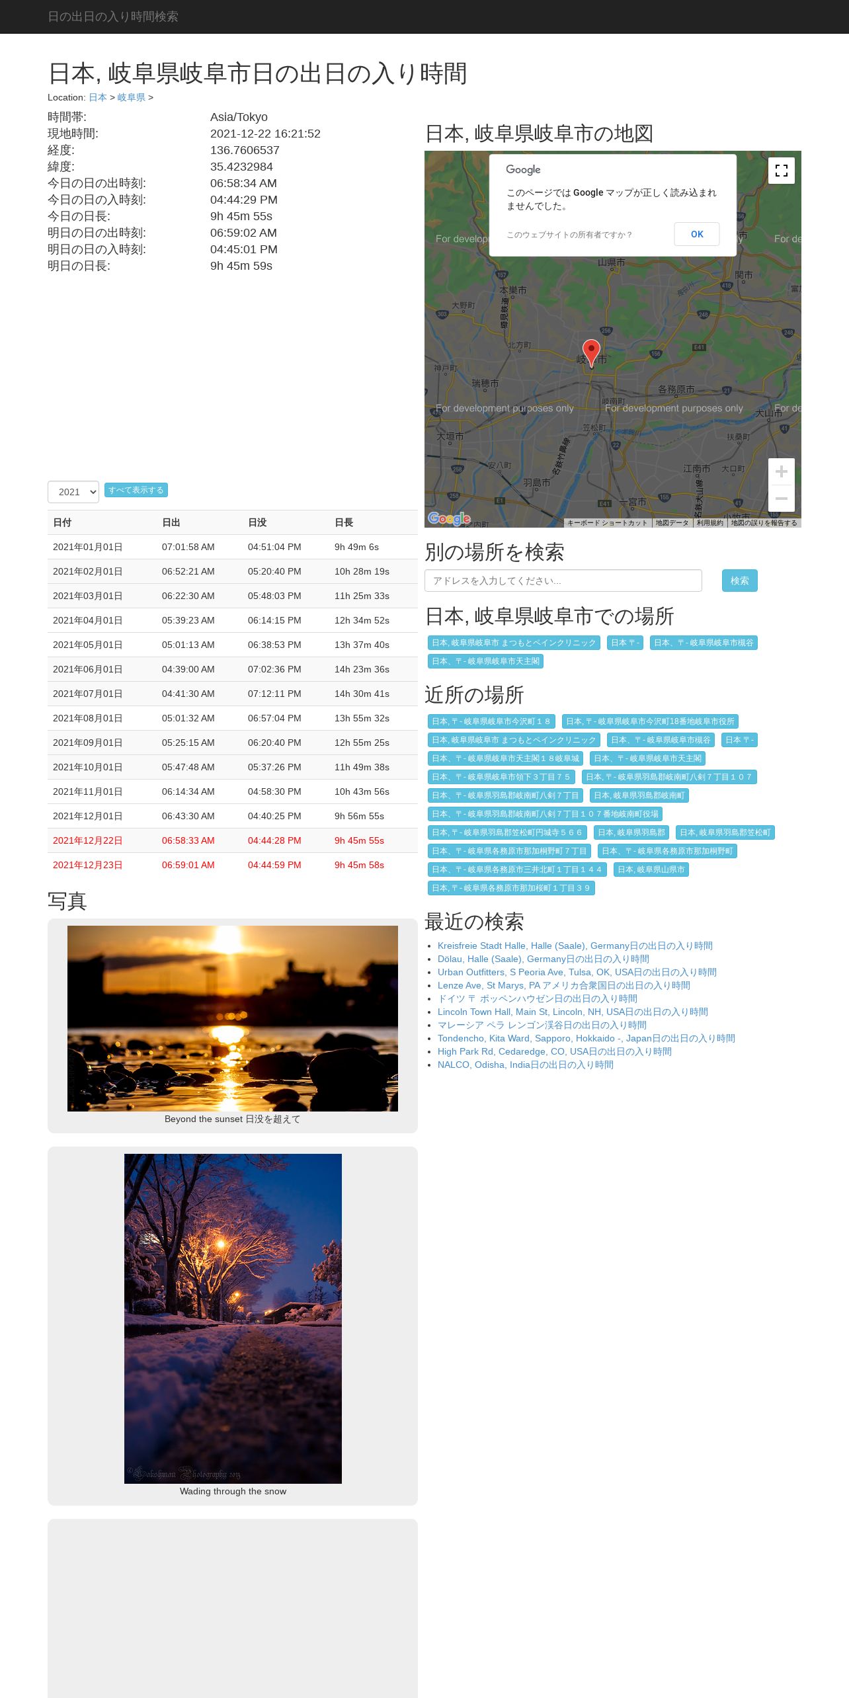Click the このウェブサイトの所有者ですか link
Viewport: 849px width, 1698px height.
pyautogui.click(x=569, y=235)
